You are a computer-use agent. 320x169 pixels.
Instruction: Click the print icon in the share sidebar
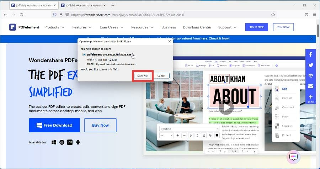pos(311,75)
